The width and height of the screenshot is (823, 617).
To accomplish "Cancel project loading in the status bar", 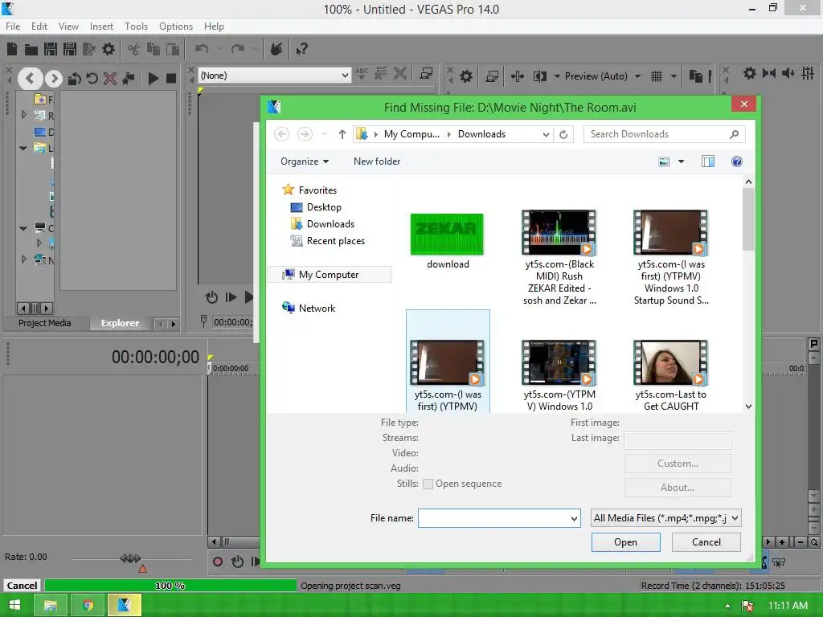I will 22,586.
